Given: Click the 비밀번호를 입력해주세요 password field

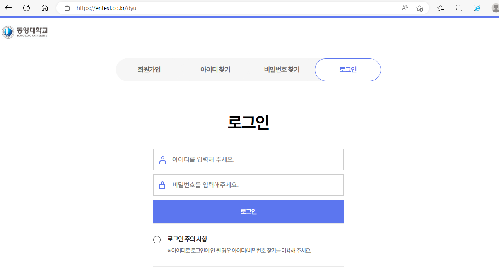Looking at the screenshot, I should 255,185.
